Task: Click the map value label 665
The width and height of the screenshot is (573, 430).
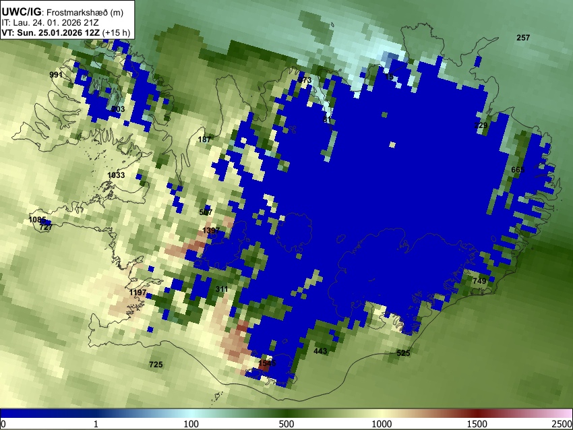Action: [518, 170]
